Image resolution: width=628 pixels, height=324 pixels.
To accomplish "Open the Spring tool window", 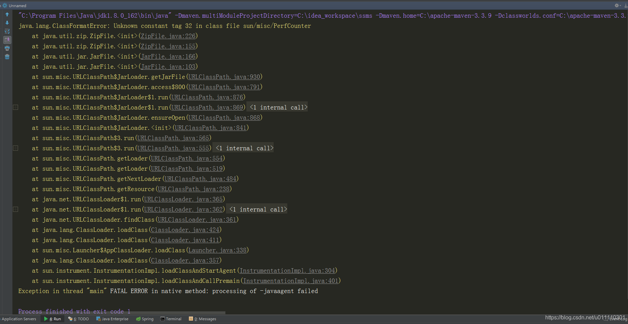I will (145, 319).
